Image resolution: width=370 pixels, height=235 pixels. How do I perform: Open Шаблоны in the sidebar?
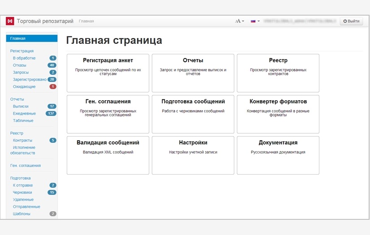(22, 214)
